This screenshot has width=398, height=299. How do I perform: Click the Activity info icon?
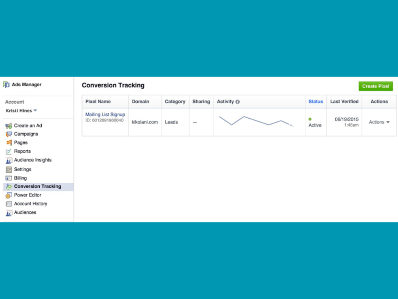[237, 102]
